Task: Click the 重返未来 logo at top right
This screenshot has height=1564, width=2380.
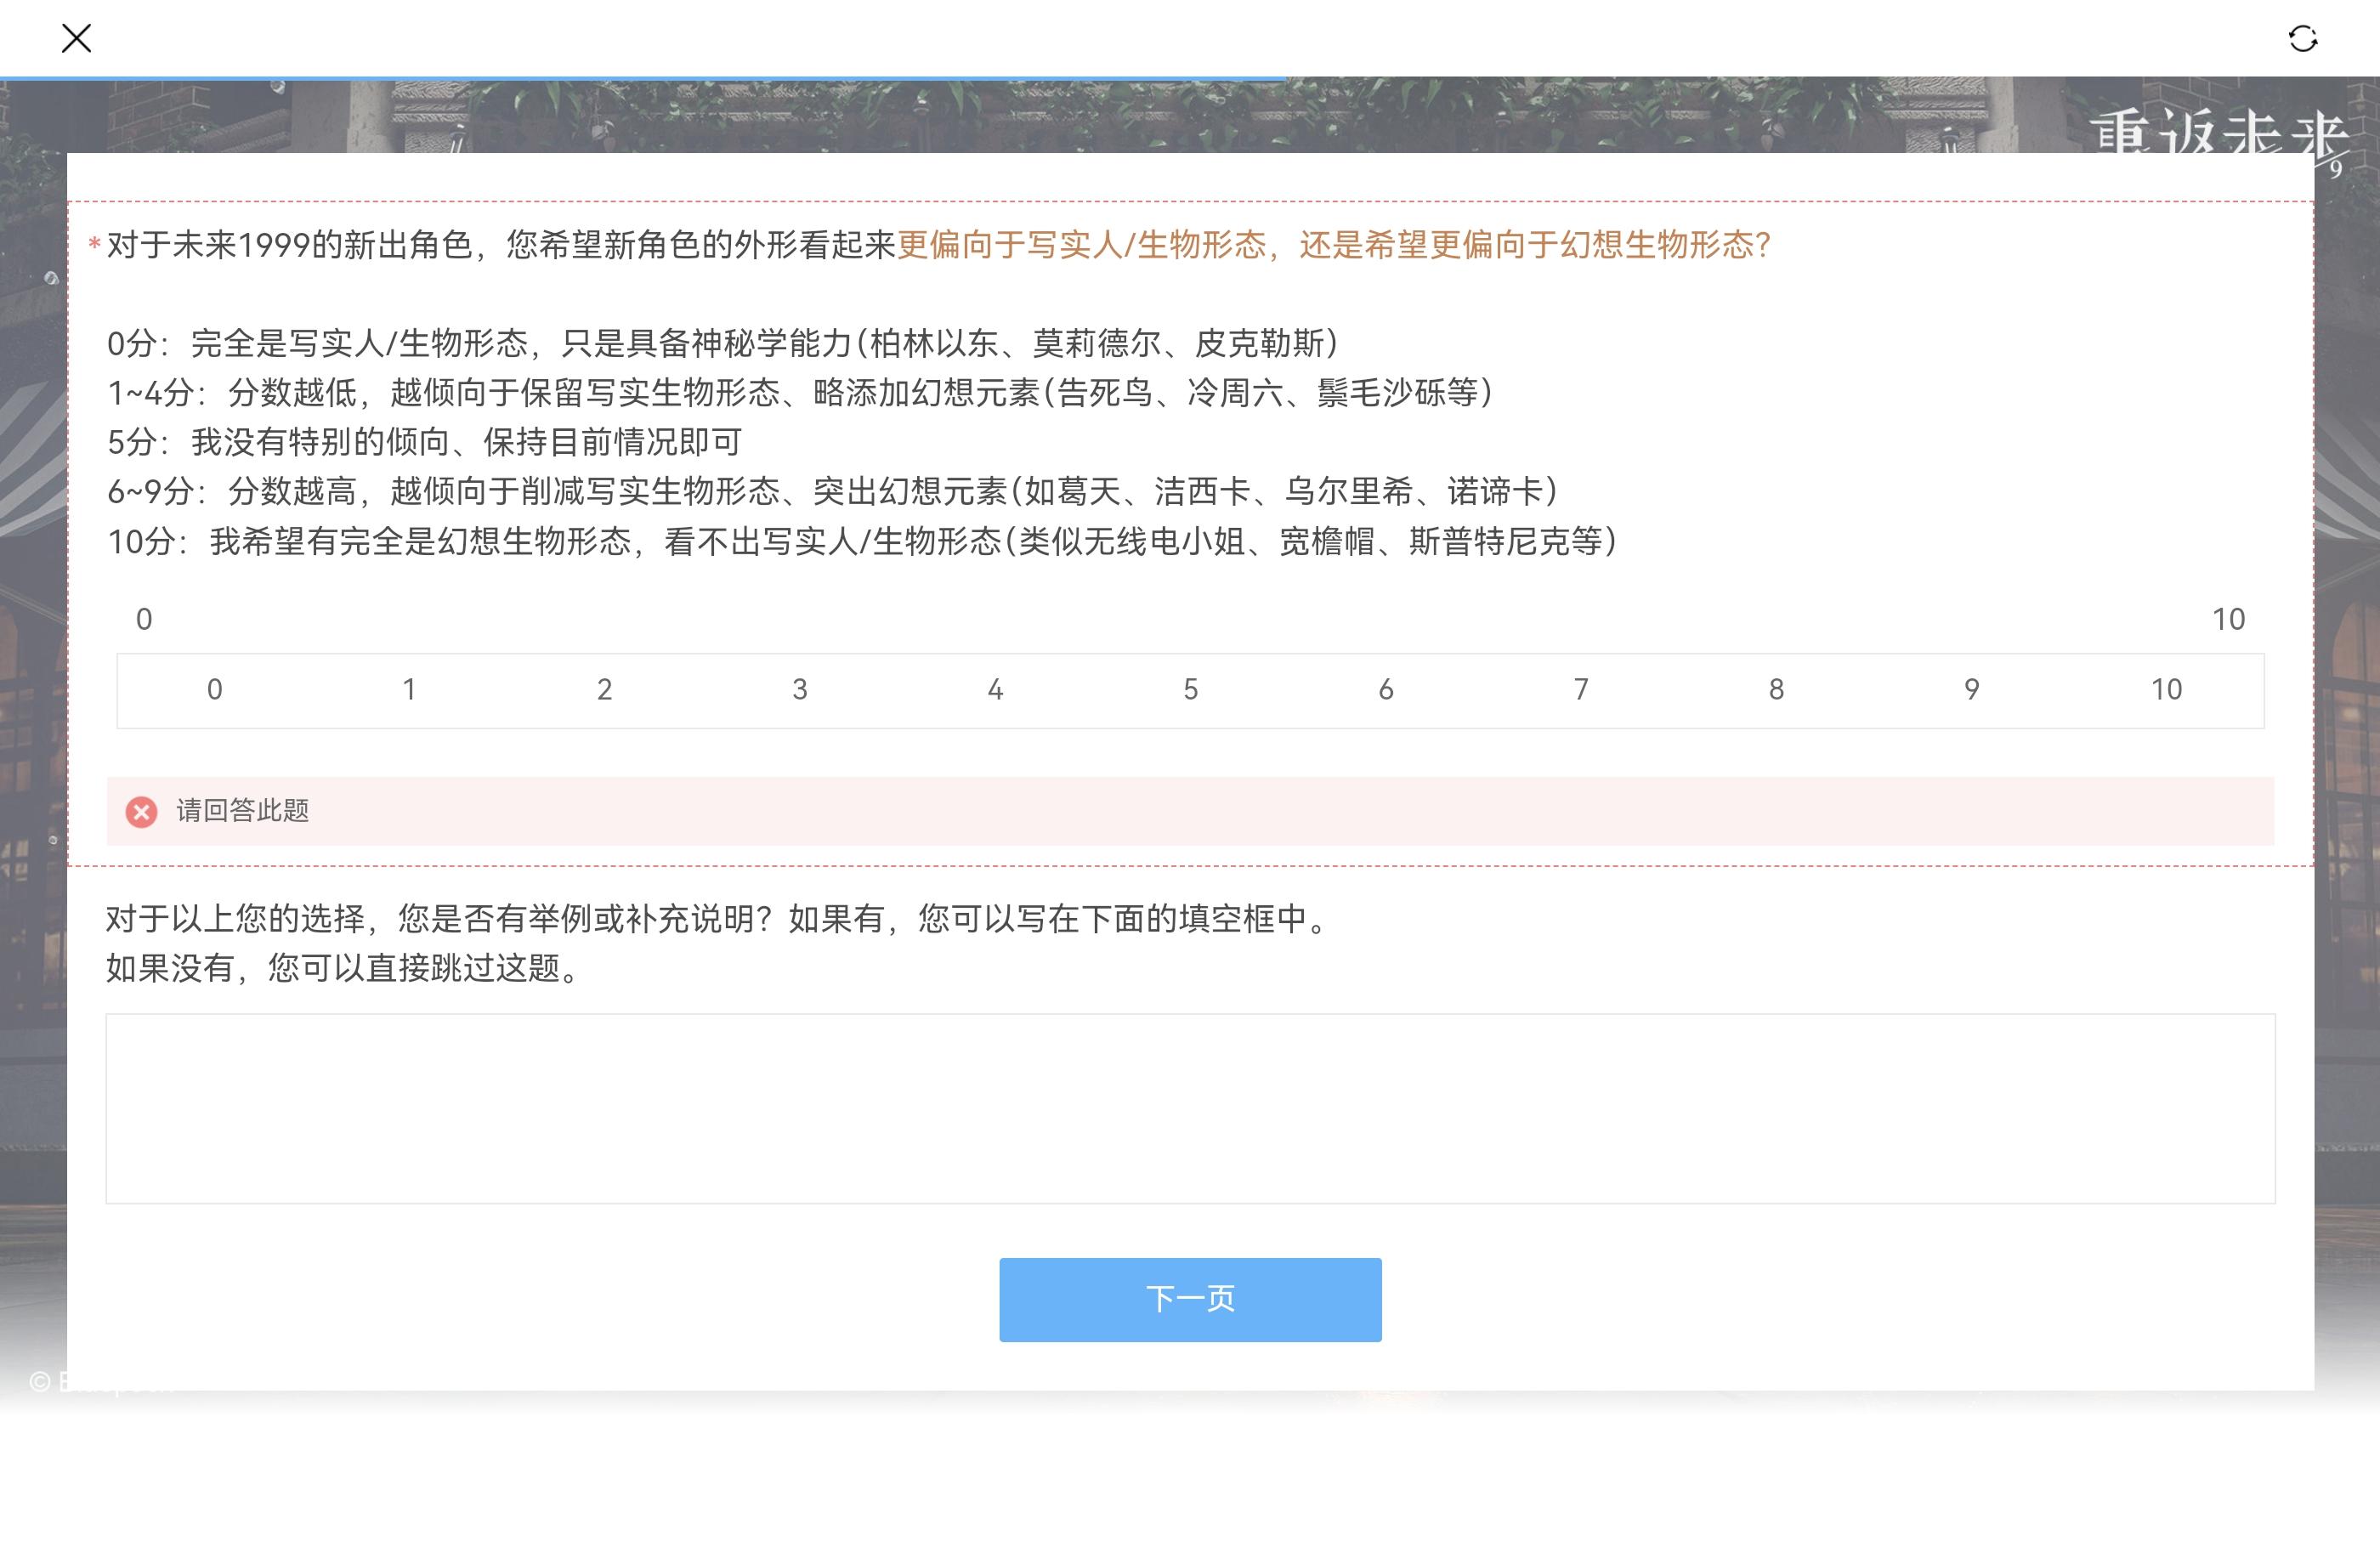Action: [2218, 132]
